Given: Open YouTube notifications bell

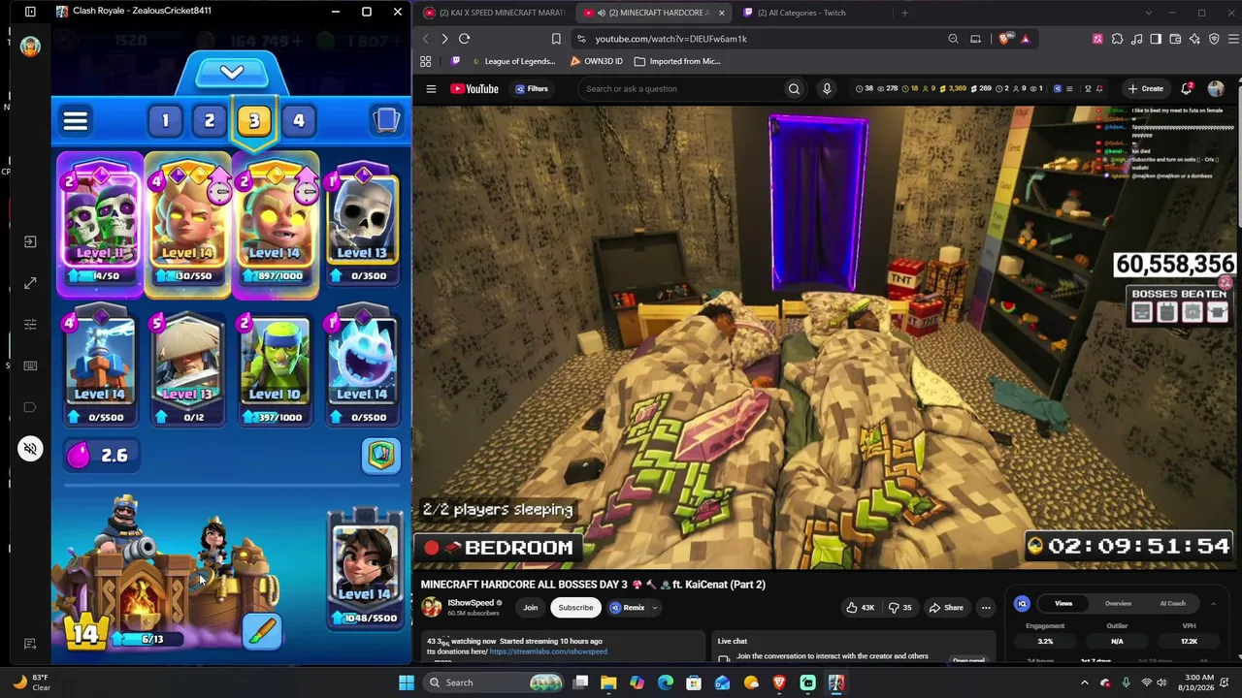Looking at the screenshot, I should tap(1187, 89).
